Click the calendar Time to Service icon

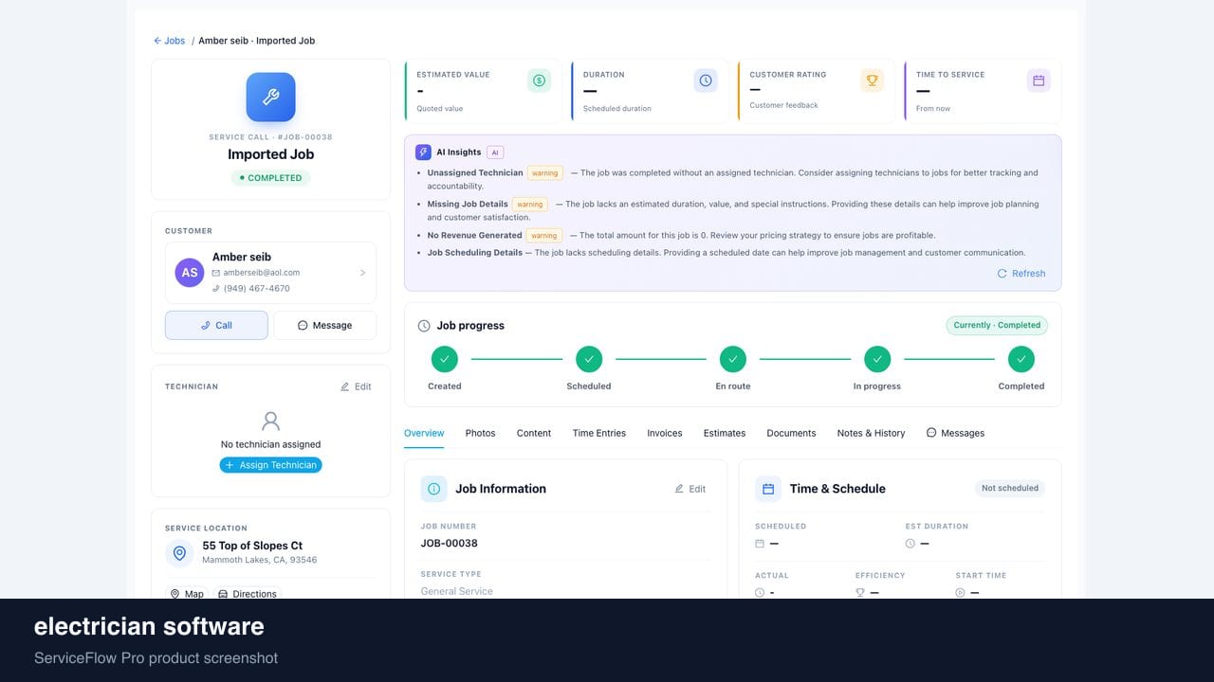click(1039, 81)
